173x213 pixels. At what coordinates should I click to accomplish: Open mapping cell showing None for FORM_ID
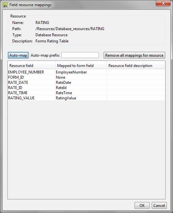pyautogui.click(x=81, y=77)
